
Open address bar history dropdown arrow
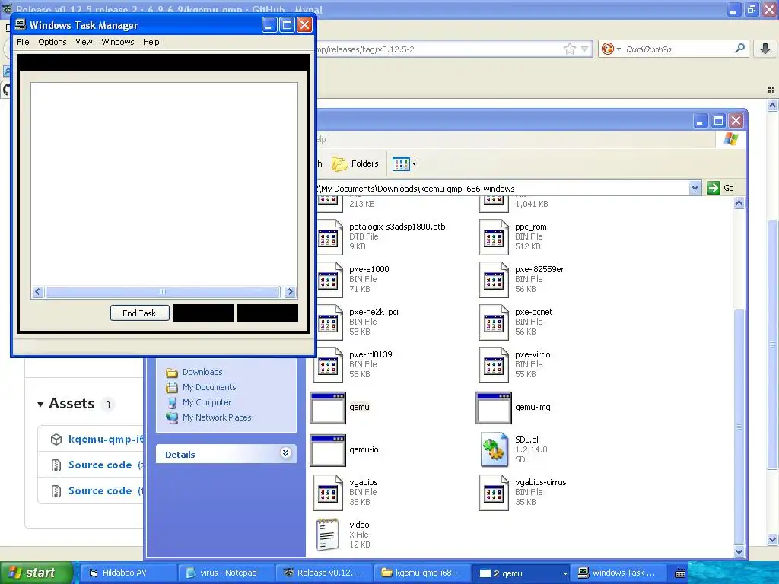(585, 49)
